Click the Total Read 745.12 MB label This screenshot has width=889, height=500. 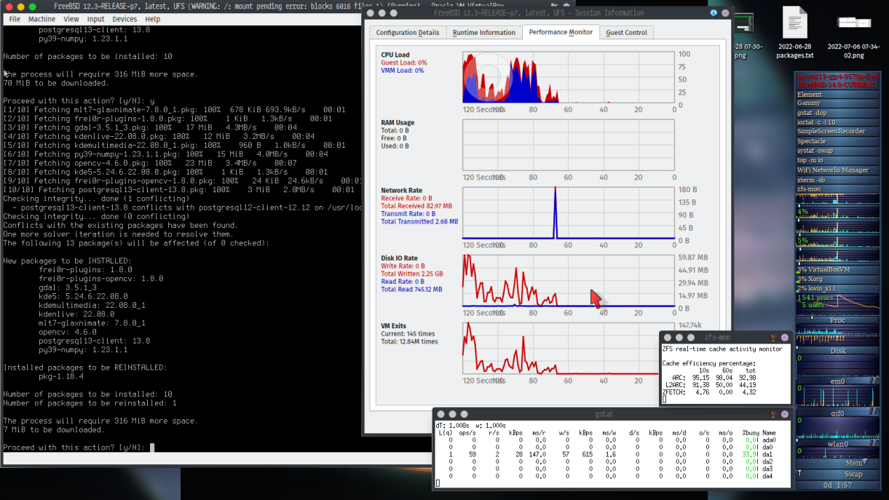click(411, 289)
